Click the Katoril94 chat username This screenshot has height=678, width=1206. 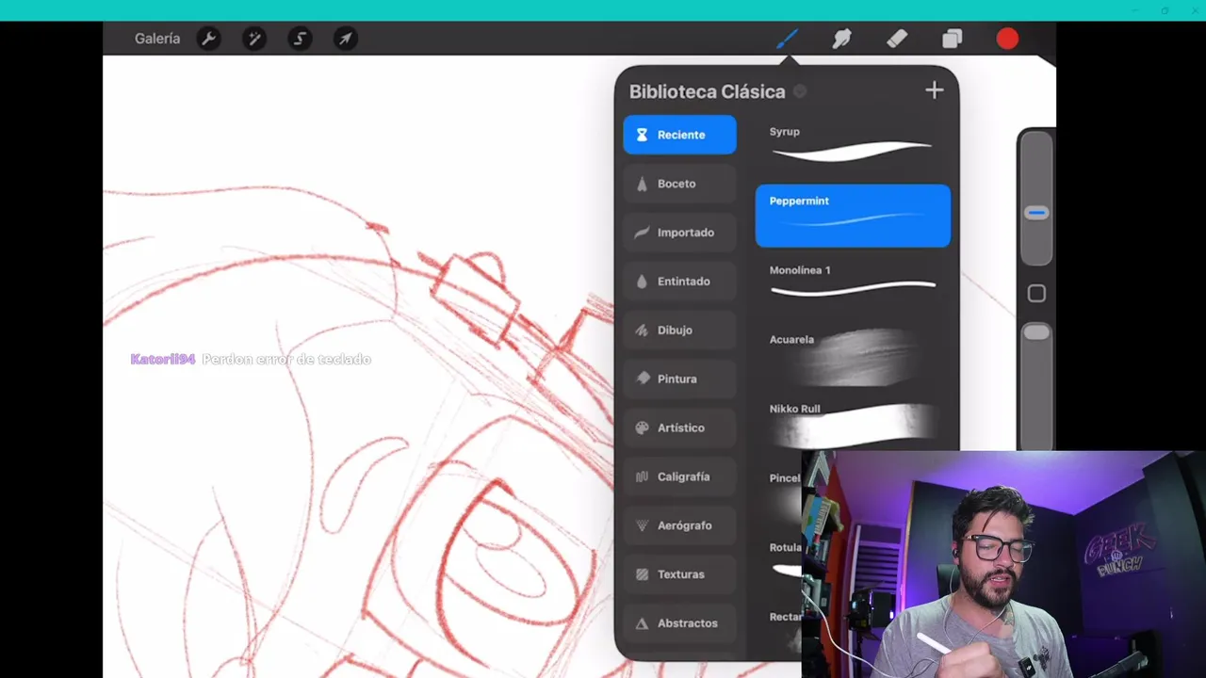tap(163, 359)
